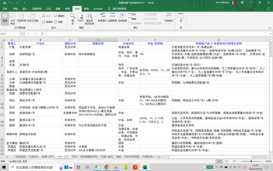Switch to Normal (普通) workbook view
Screen dimensions: 273x171
[5, 19]
